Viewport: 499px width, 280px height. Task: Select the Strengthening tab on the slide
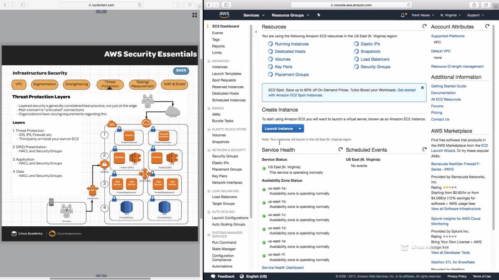coord(76,84)
